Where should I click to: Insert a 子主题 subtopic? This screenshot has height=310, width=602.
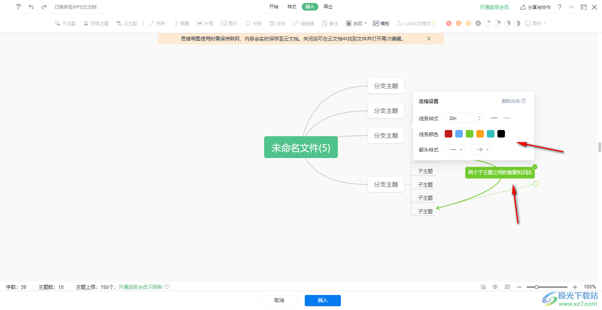(x=65, y=23)
